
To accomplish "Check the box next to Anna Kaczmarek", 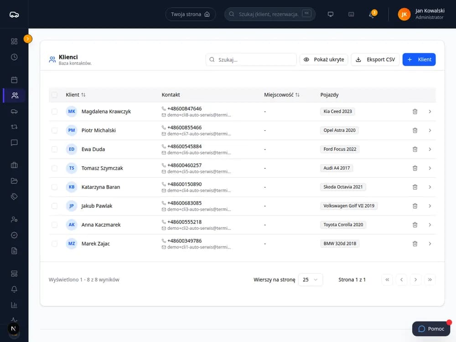I will [54, 225].
